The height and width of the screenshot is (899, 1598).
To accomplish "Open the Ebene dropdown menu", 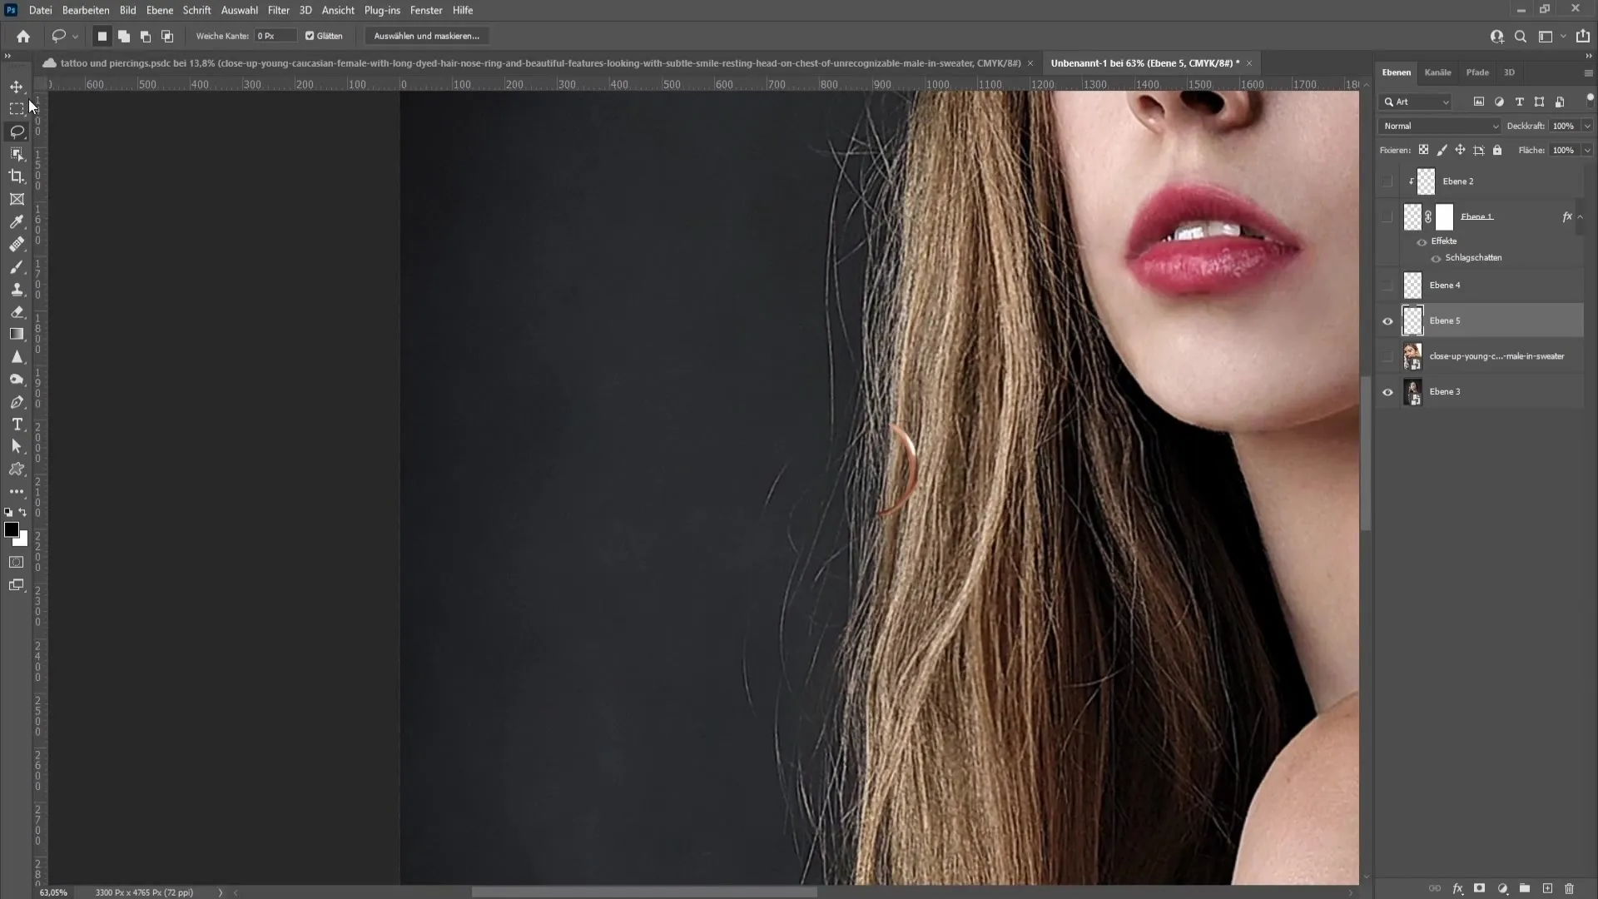I will click(158, 10).
